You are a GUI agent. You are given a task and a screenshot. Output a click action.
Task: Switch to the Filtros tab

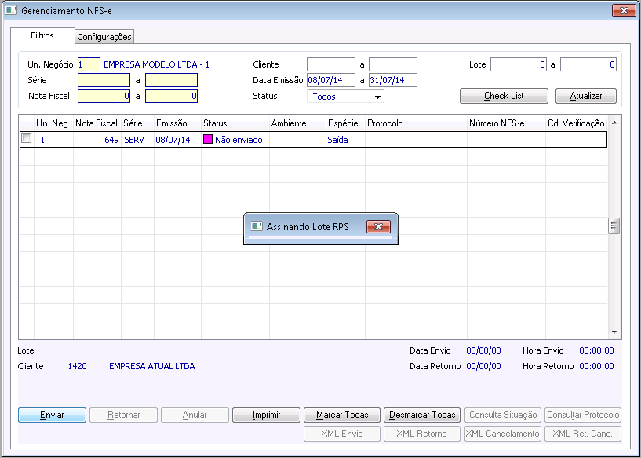coord(42,35)
